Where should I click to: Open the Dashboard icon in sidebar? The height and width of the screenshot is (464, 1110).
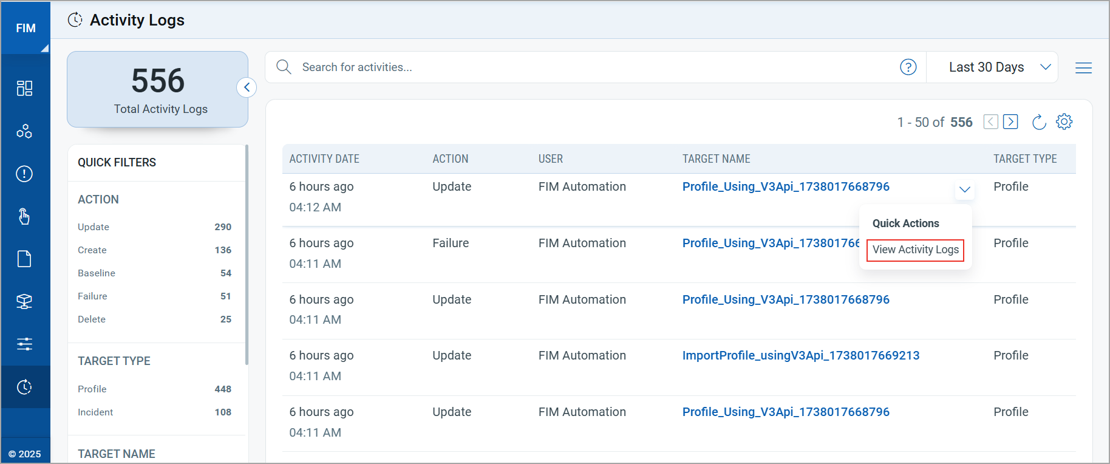click(x=24, y=88)
